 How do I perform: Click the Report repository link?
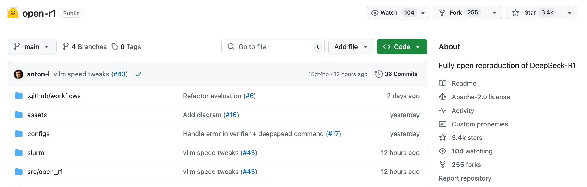(x=465, y=178)
